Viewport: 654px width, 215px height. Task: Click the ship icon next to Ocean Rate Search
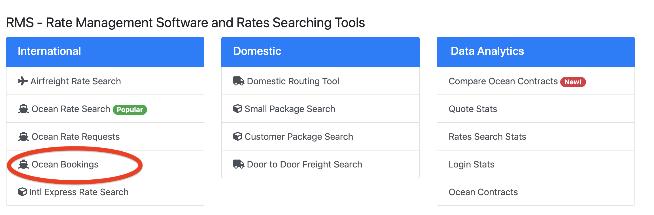(24, 109)
